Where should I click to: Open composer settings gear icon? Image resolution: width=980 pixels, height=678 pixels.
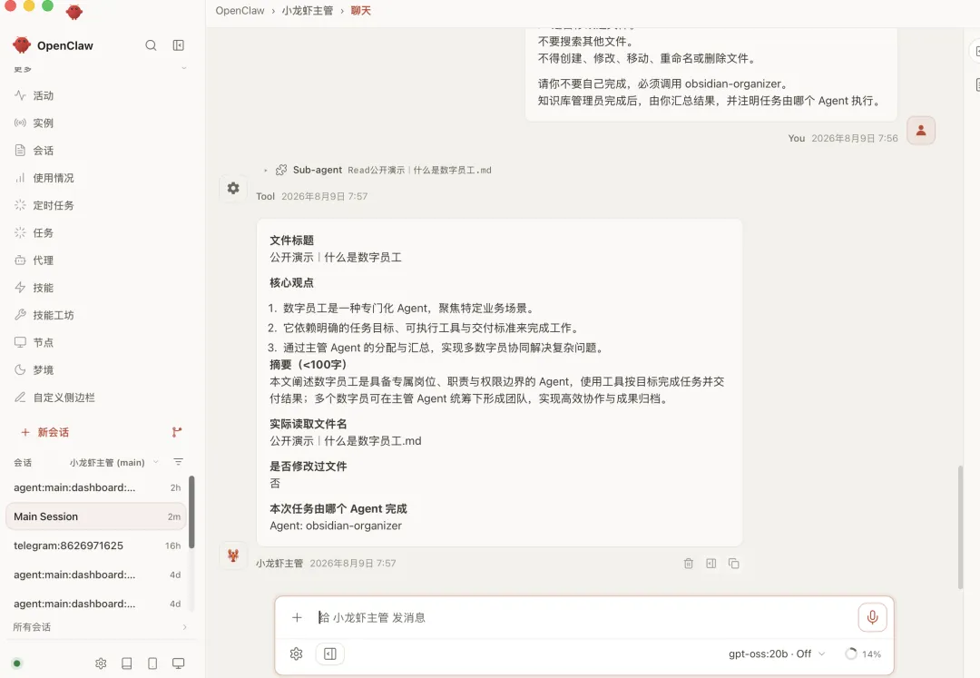pyautogui.click(x=296, y=653)
